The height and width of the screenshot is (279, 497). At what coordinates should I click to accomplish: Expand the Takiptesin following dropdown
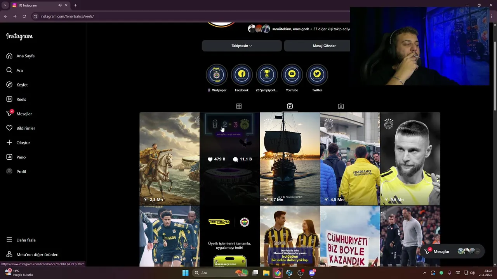pos(242,46)
